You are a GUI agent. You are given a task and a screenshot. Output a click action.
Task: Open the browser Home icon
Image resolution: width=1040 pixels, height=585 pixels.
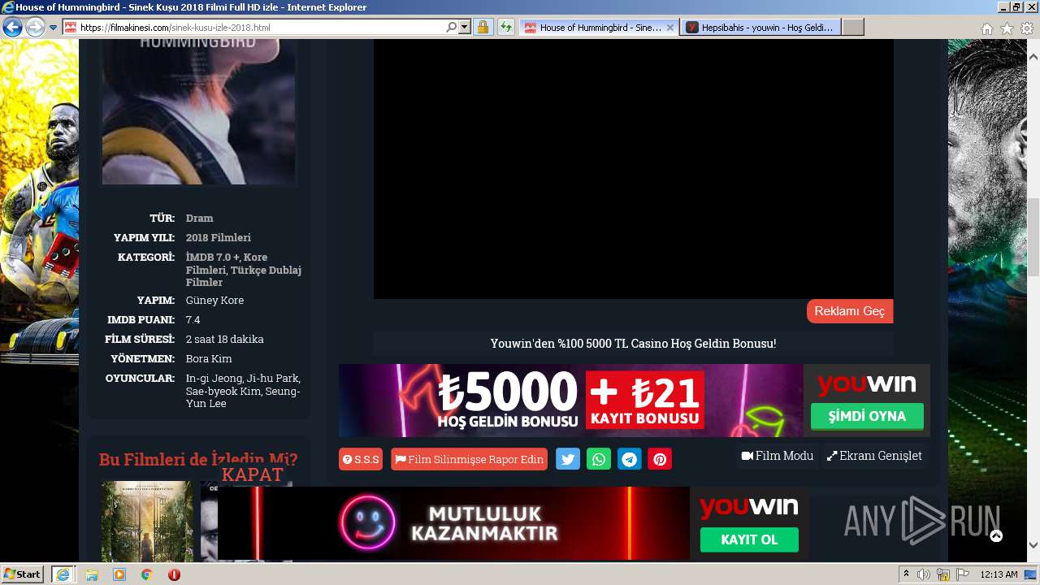click(x=986, y=28)
